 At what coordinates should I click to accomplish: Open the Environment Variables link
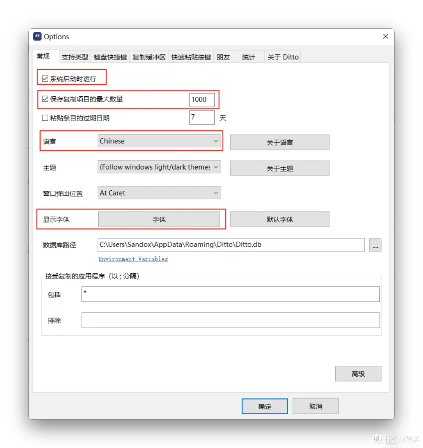[133, 259]
